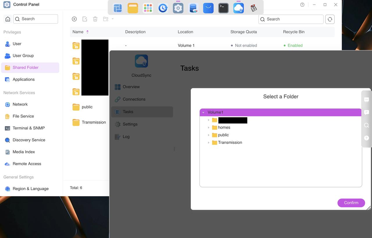372x238 pixels.
Task: Open User settings in Control Panel
Action: (x=30, y=44)
